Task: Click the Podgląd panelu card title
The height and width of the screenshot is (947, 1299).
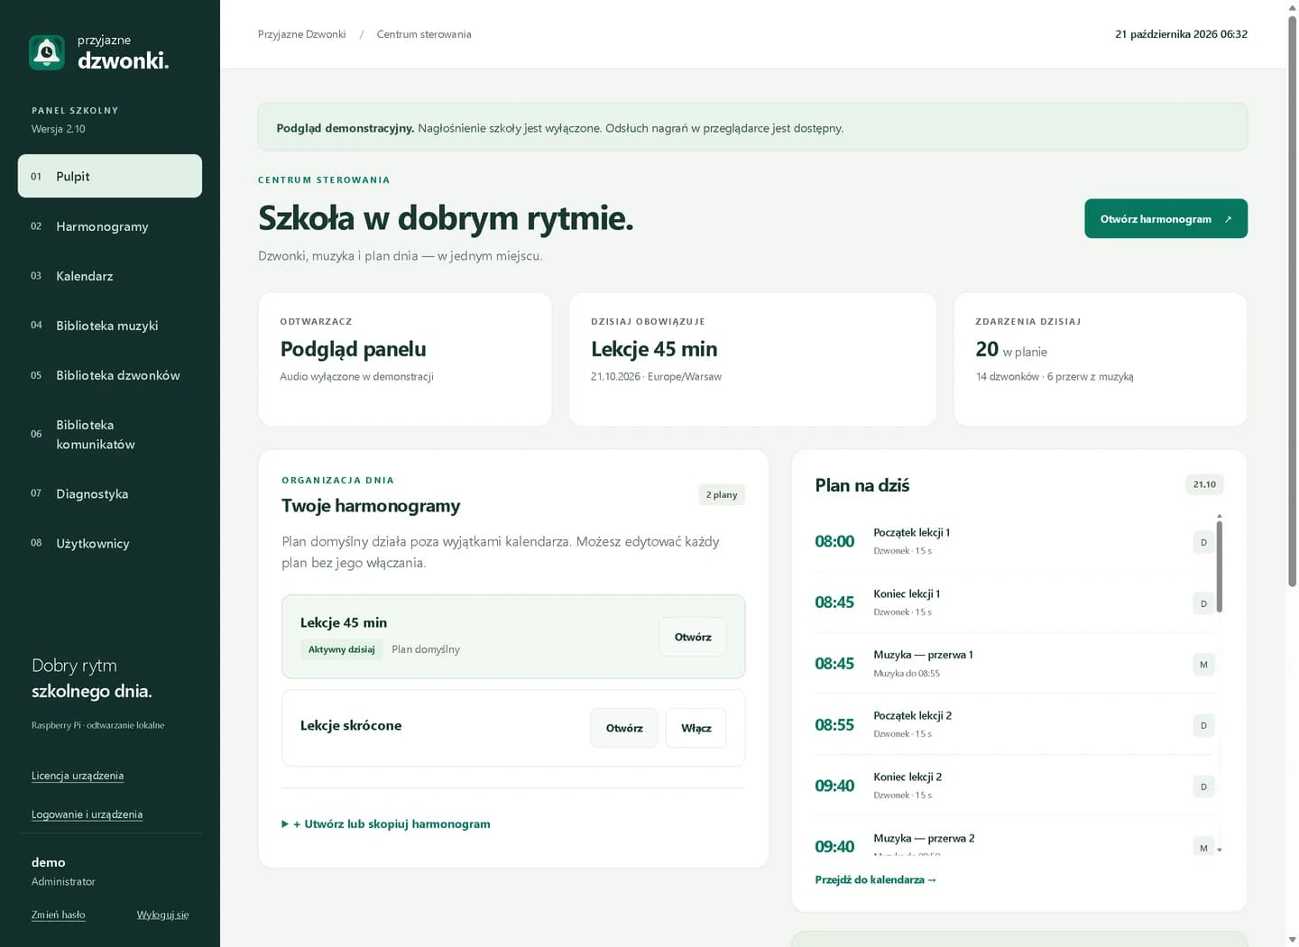Action: click(353, 349)
